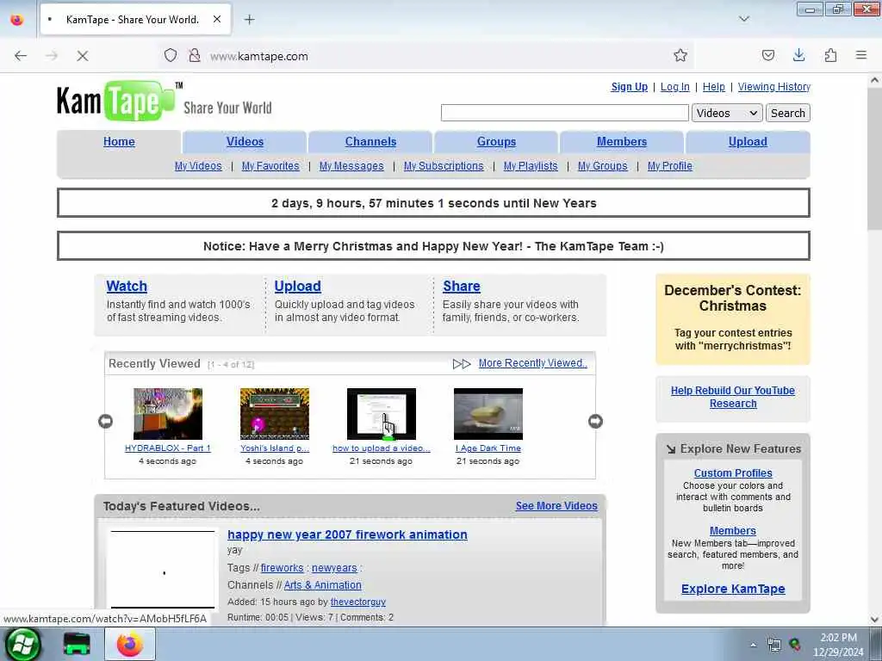Click the Share heading link
The width and height of the screenshot is (882, 661).
click(x=462, y=286)
